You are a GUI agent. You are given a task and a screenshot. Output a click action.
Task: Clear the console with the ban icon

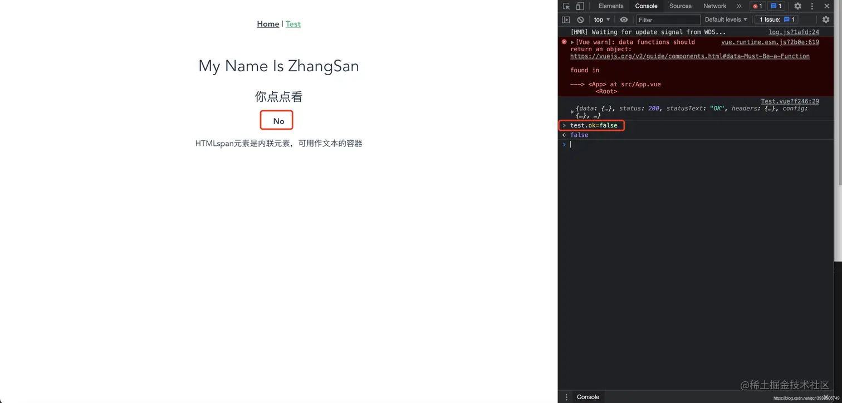(580, 19)
